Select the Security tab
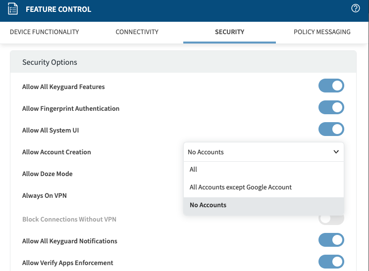This screenshot has height=271, width=369. pos(229,32)
